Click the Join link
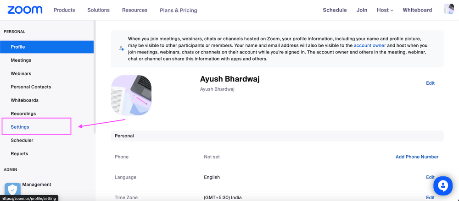 click(x=362, y=10)
